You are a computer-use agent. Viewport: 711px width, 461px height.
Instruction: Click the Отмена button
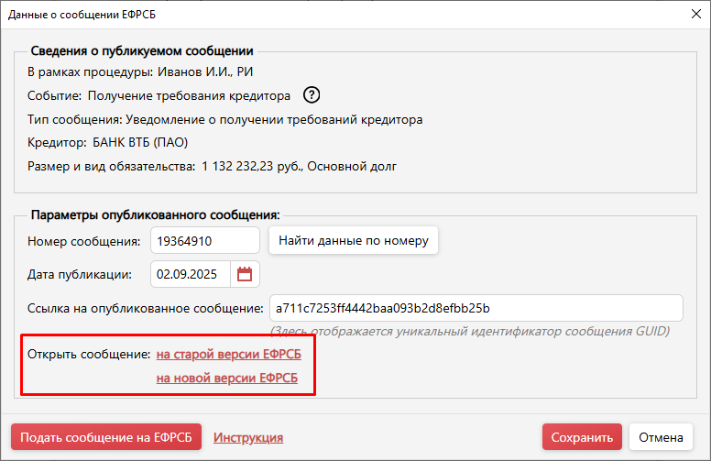[661, 437]
